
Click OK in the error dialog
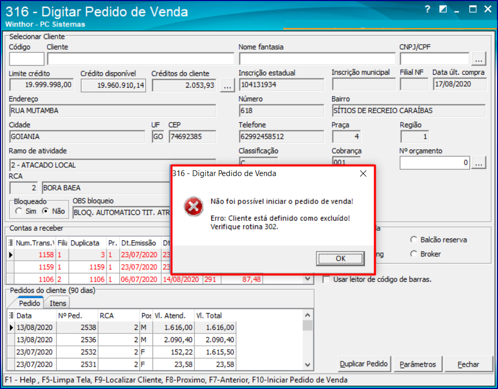(x=340, y=259)
